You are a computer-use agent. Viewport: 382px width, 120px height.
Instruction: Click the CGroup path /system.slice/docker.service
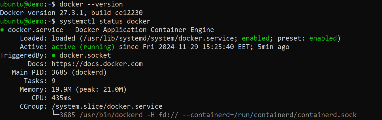click(107, 106)
